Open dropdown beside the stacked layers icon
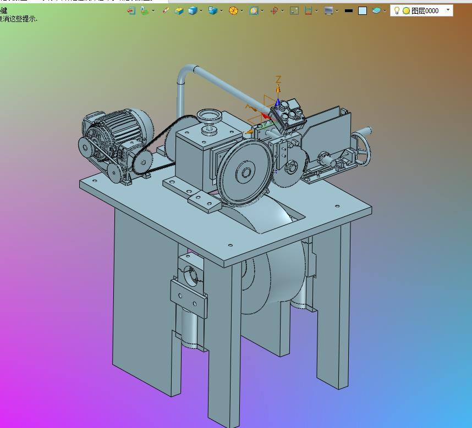 point(385,11)
